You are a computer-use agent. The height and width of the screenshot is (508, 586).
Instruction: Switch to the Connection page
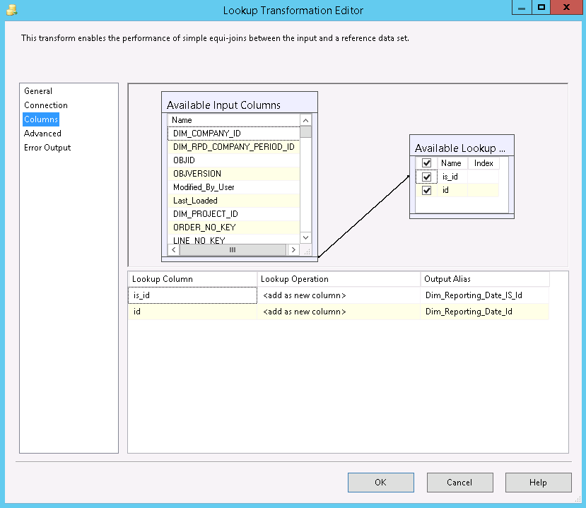46,105
